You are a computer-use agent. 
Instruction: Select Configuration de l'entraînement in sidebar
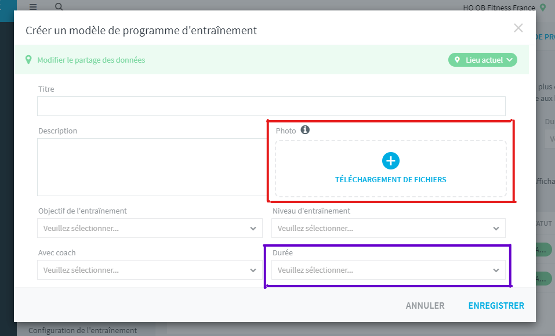tap(82, 330)
